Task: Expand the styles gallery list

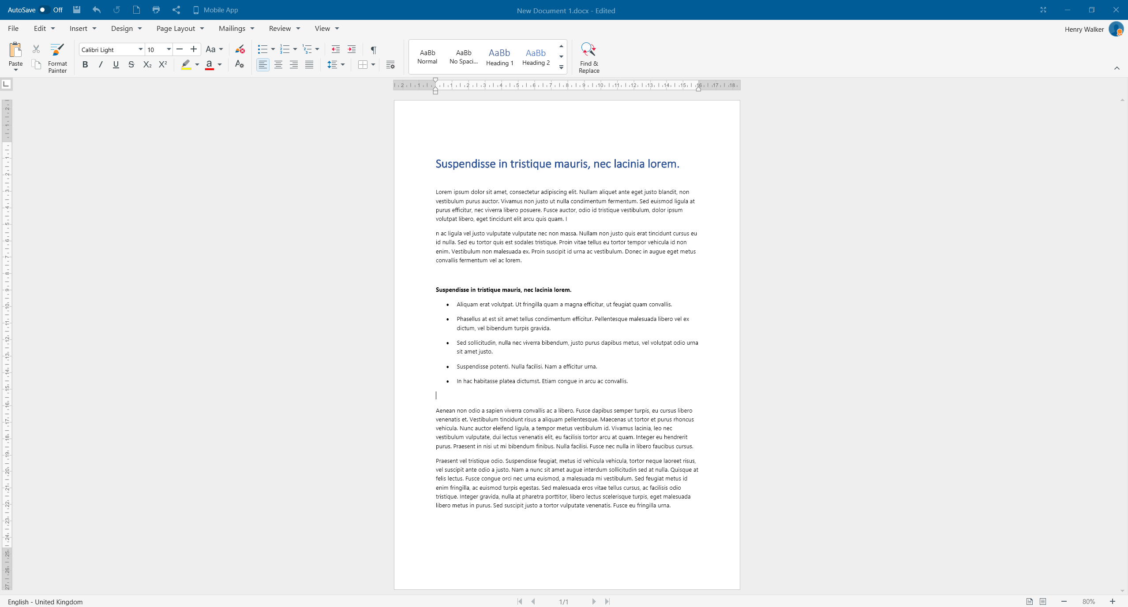Action: (x=561, y=67)
